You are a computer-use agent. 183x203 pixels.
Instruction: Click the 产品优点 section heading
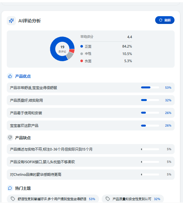click(23, 76)
